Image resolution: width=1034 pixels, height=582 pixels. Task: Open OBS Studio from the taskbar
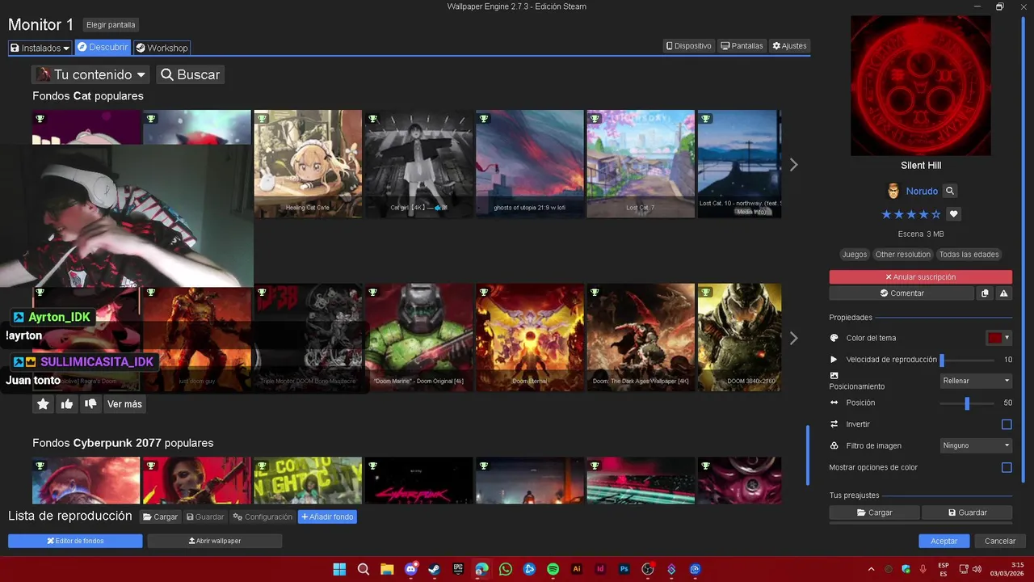(x=647, y=569)
